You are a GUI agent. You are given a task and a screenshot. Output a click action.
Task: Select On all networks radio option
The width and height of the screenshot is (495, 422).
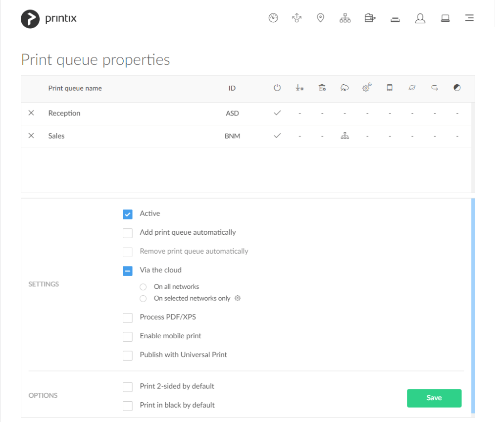coord(143,287)
